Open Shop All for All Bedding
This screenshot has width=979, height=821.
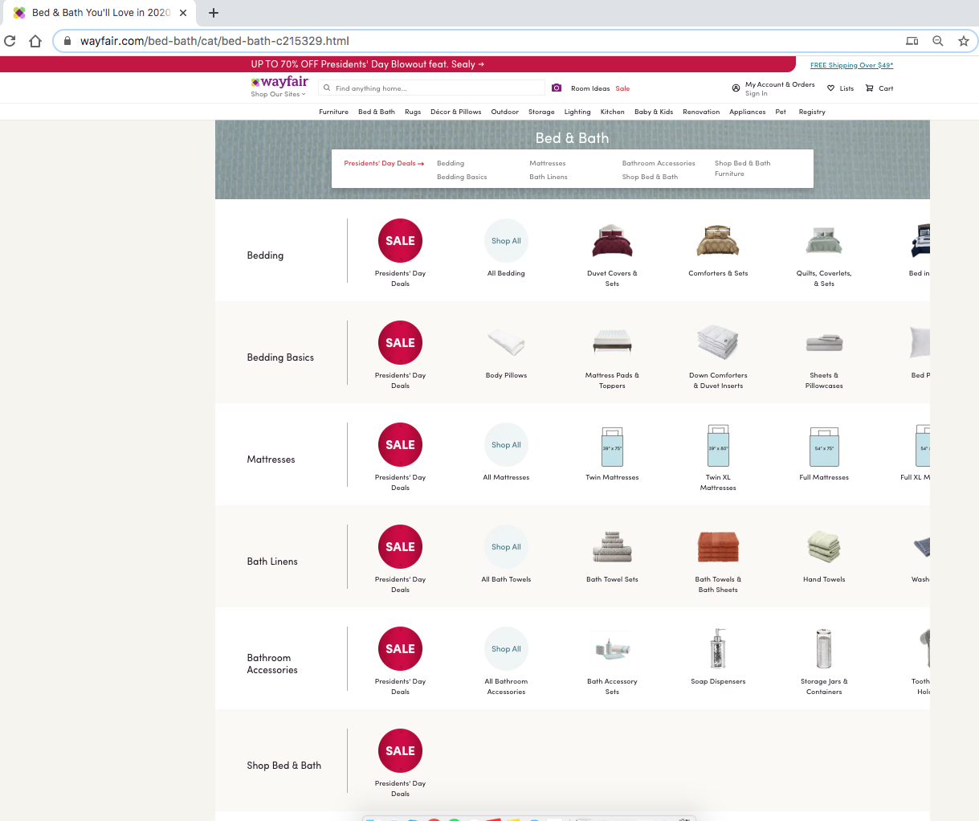(506, 241)
